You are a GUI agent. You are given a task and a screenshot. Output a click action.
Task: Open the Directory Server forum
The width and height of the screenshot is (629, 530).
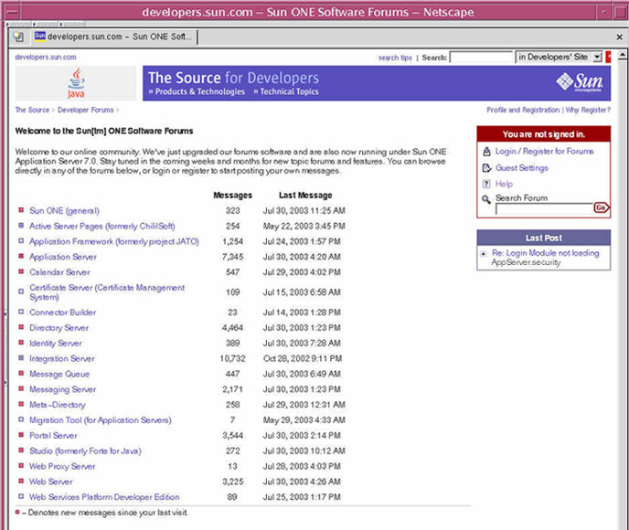(59, 327)
